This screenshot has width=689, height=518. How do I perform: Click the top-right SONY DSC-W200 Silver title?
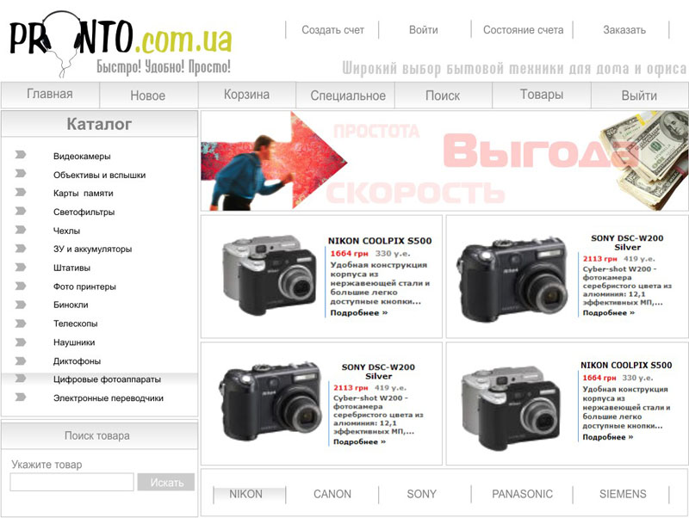(627, 243)
